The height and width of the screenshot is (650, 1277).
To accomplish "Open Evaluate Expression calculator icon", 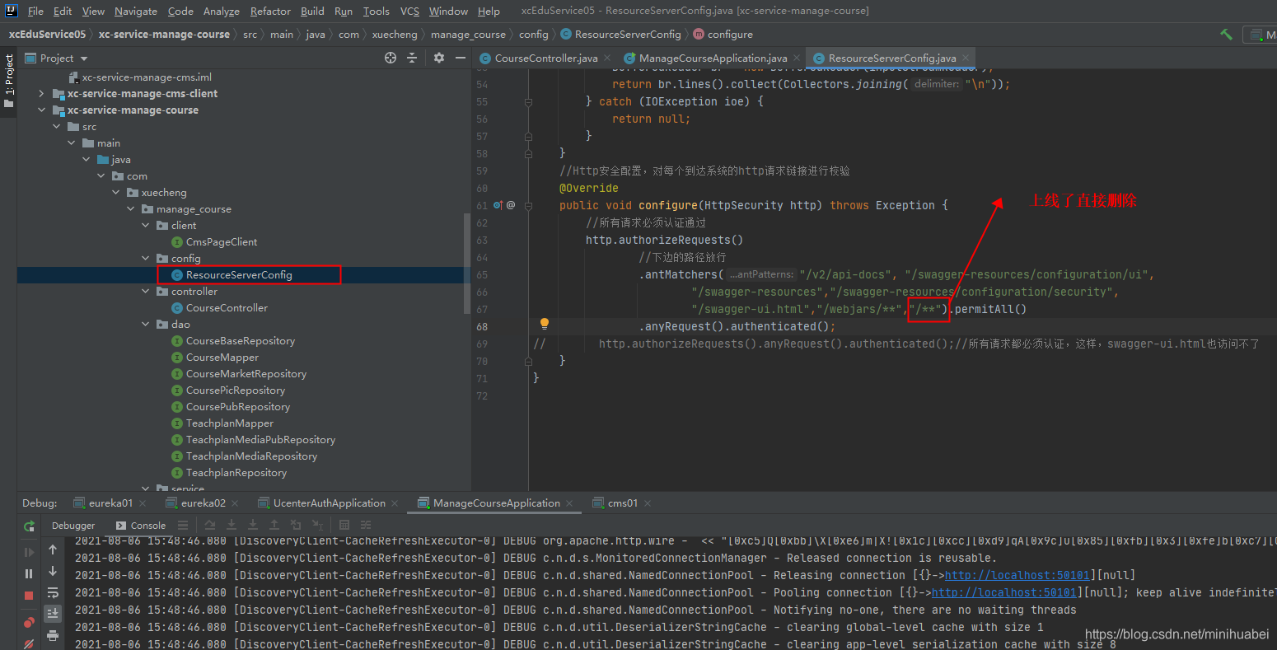I will 344,525.
